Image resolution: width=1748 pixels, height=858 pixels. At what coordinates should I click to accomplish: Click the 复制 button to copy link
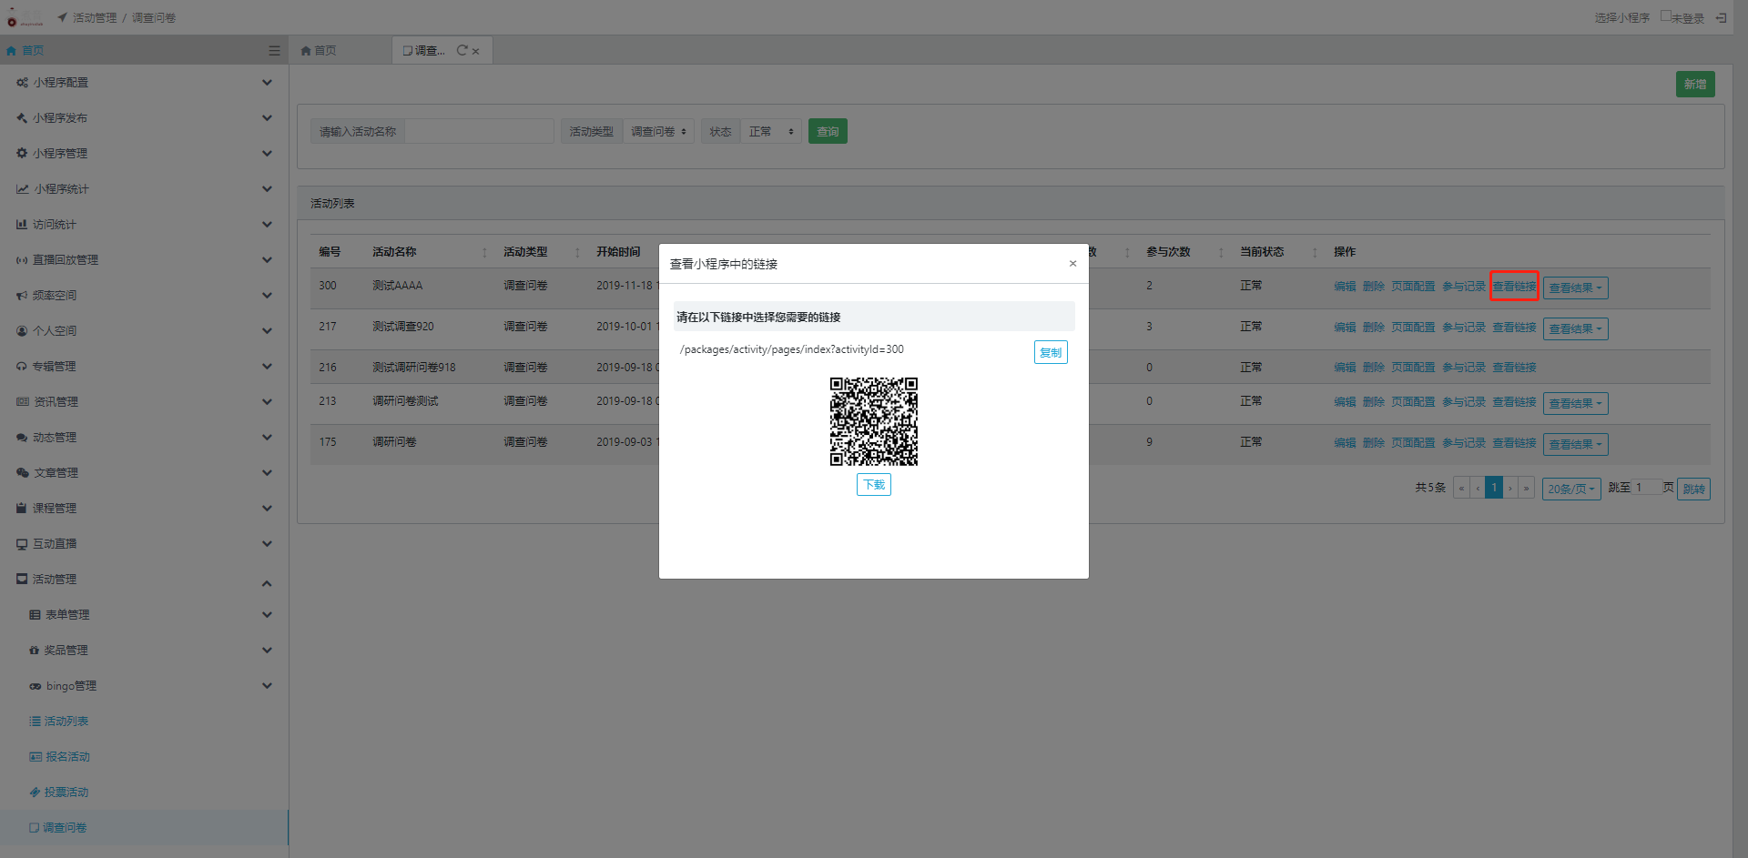pos(1050,353)
